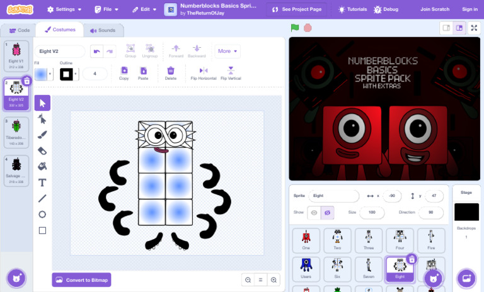Click the sprite Direction field
The image size is (484, 292).
point(430,212)
